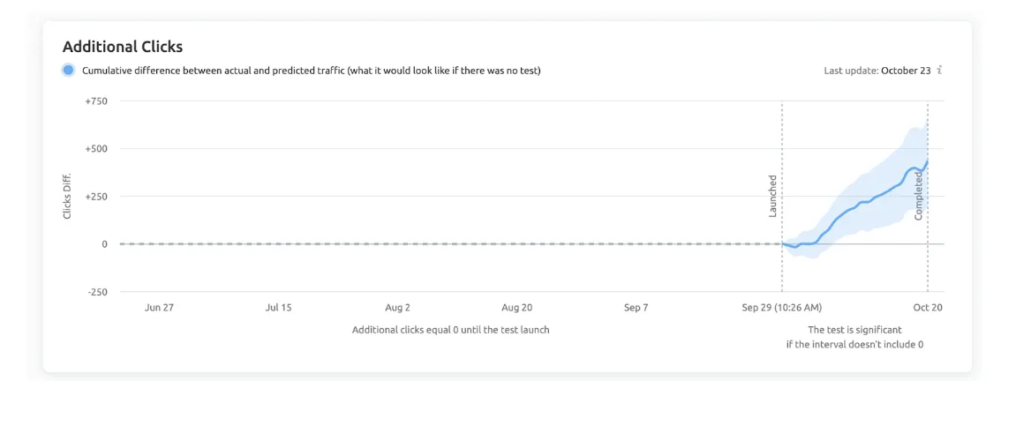Click the cumulative difference legend description text

(x=311, y=71)
